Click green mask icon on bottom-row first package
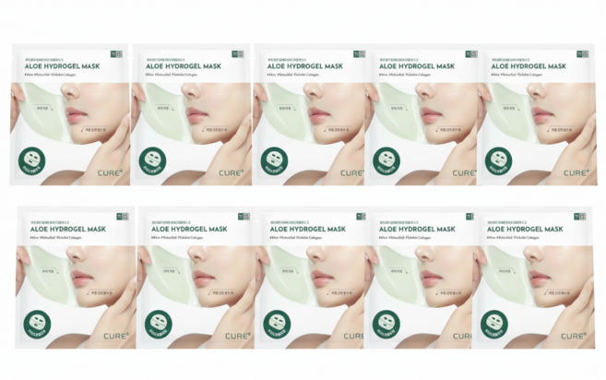This screenshot has height=380, width=606. coord(37,324)
